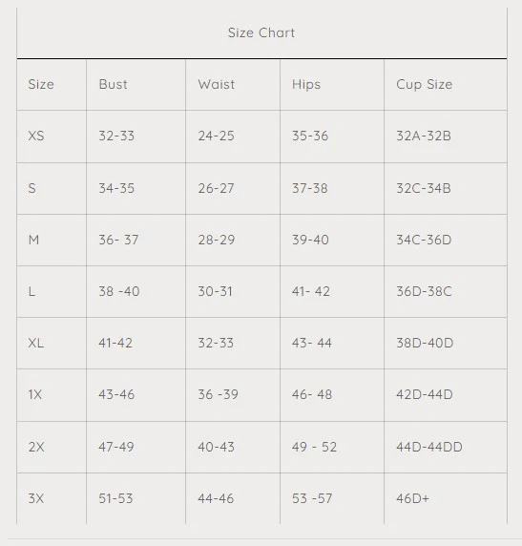Click the Hips column header
The image size is (522, 546).
[x=306, y=85]
